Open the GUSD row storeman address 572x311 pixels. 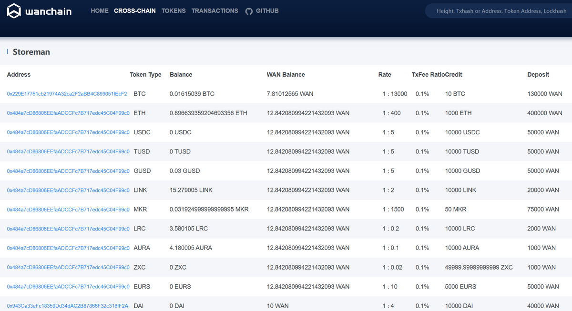point(68,171)
